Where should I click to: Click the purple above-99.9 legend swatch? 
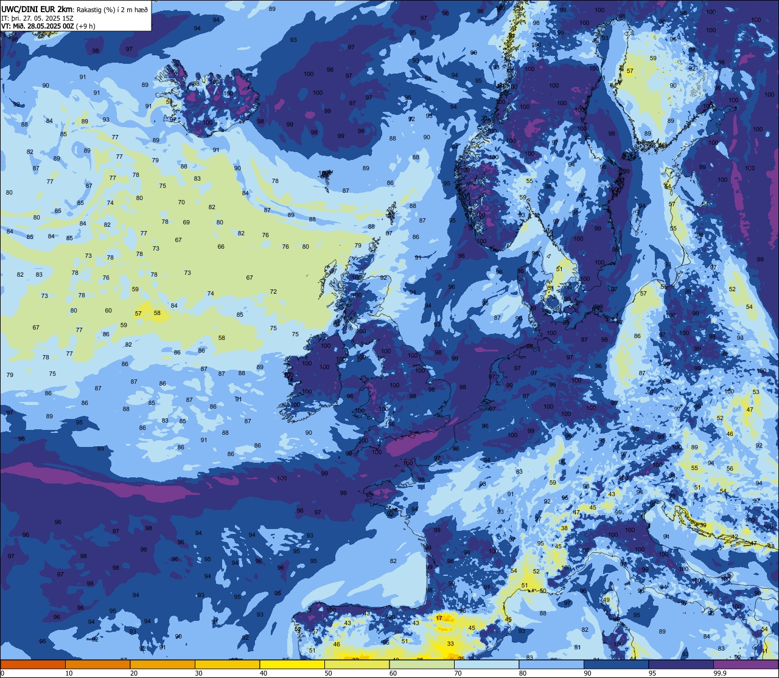[746, 665]
